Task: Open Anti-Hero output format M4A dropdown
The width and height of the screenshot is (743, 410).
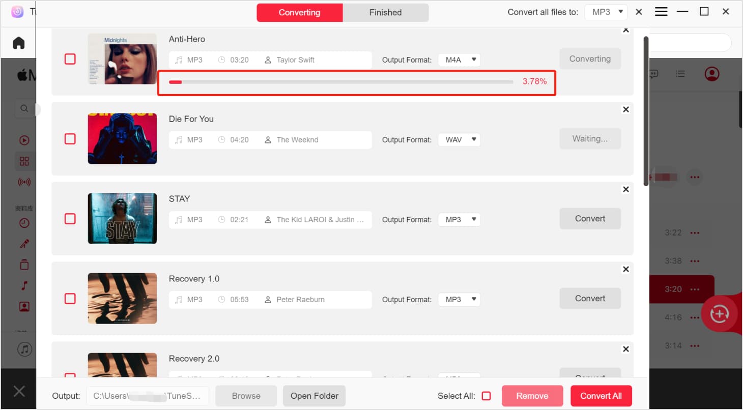Action: click(x=459, y=60)
